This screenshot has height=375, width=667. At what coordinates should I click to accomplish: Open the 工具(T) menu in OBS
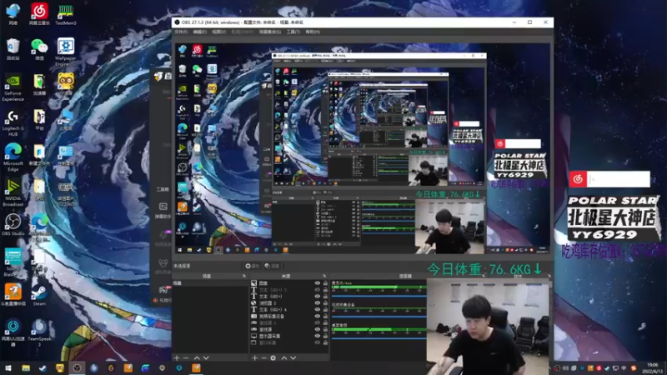click(x=293, y=32)
